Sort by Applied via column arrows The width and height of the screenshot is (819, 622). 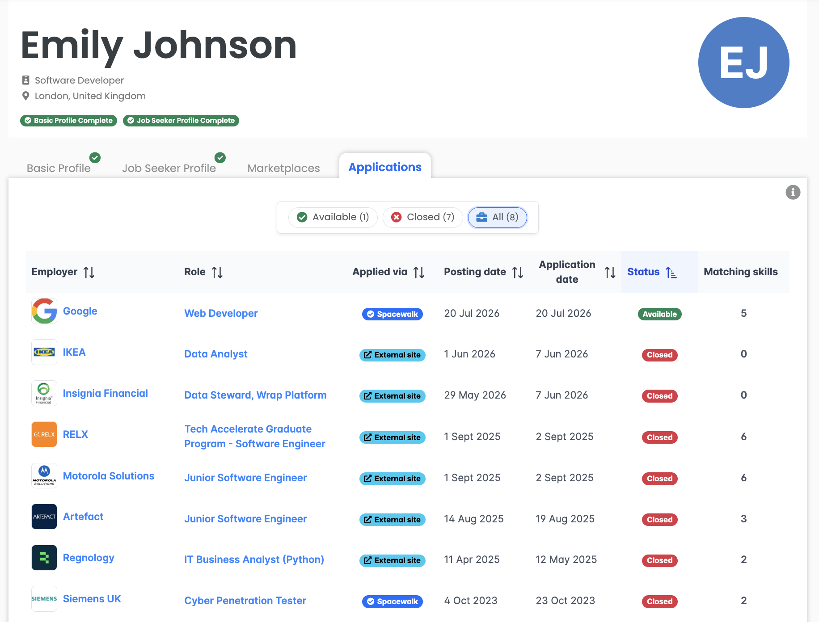419,272
